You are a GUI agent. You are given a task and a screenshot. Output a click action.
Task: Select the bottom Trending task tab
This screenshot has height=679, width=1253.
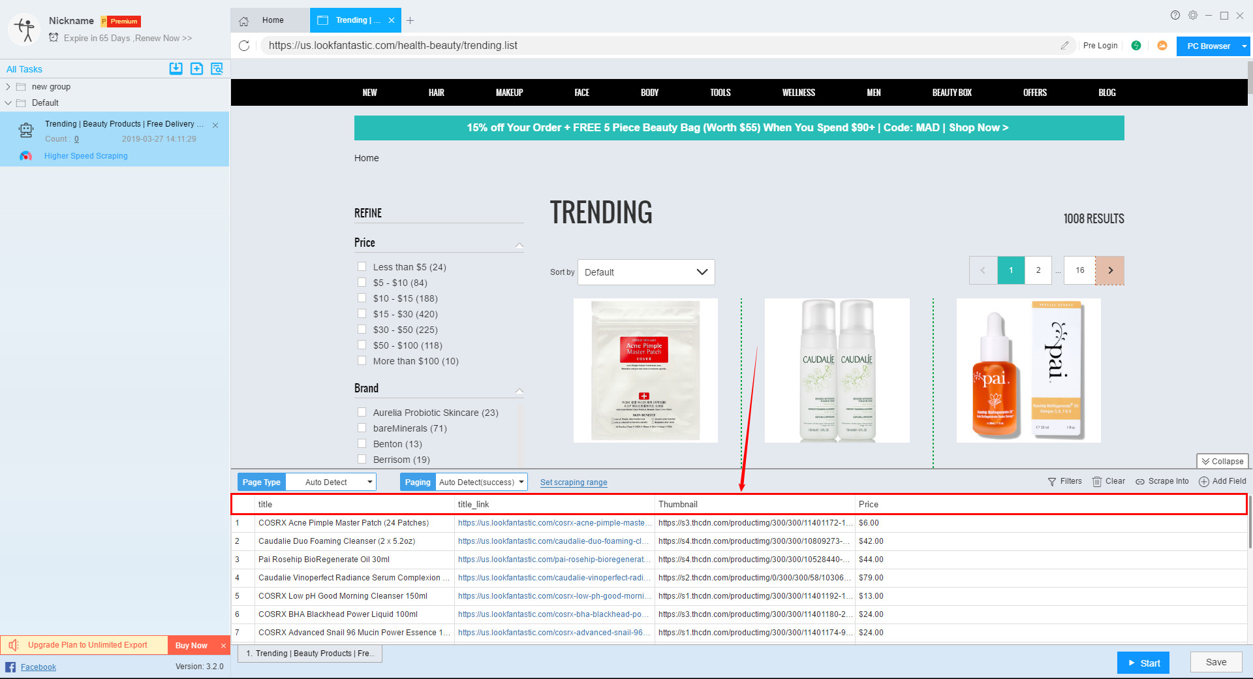pyautogui.click(x=310, y=654)
